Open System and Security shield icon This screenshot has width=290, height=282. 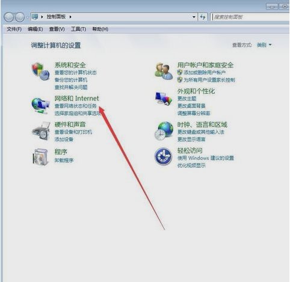pyautogui.click(x=40, y=72)
